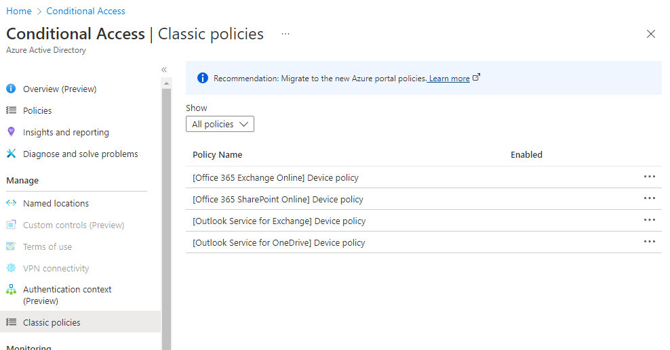Click the Diagnose and solve problems wrench icon
Image resolution: width=670 pixels, height=350 pixels.
[x=11, y=154]
